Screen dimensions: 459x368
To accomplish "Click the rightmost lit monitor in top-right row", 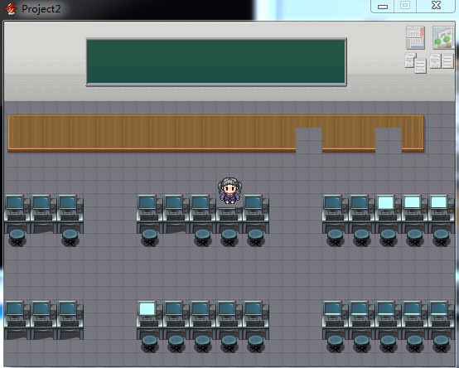I will coord(438,202).
